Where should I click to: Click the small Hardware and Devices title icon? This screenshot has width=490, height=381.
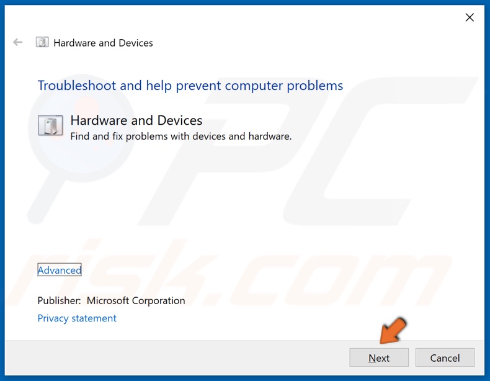[42, 42]
